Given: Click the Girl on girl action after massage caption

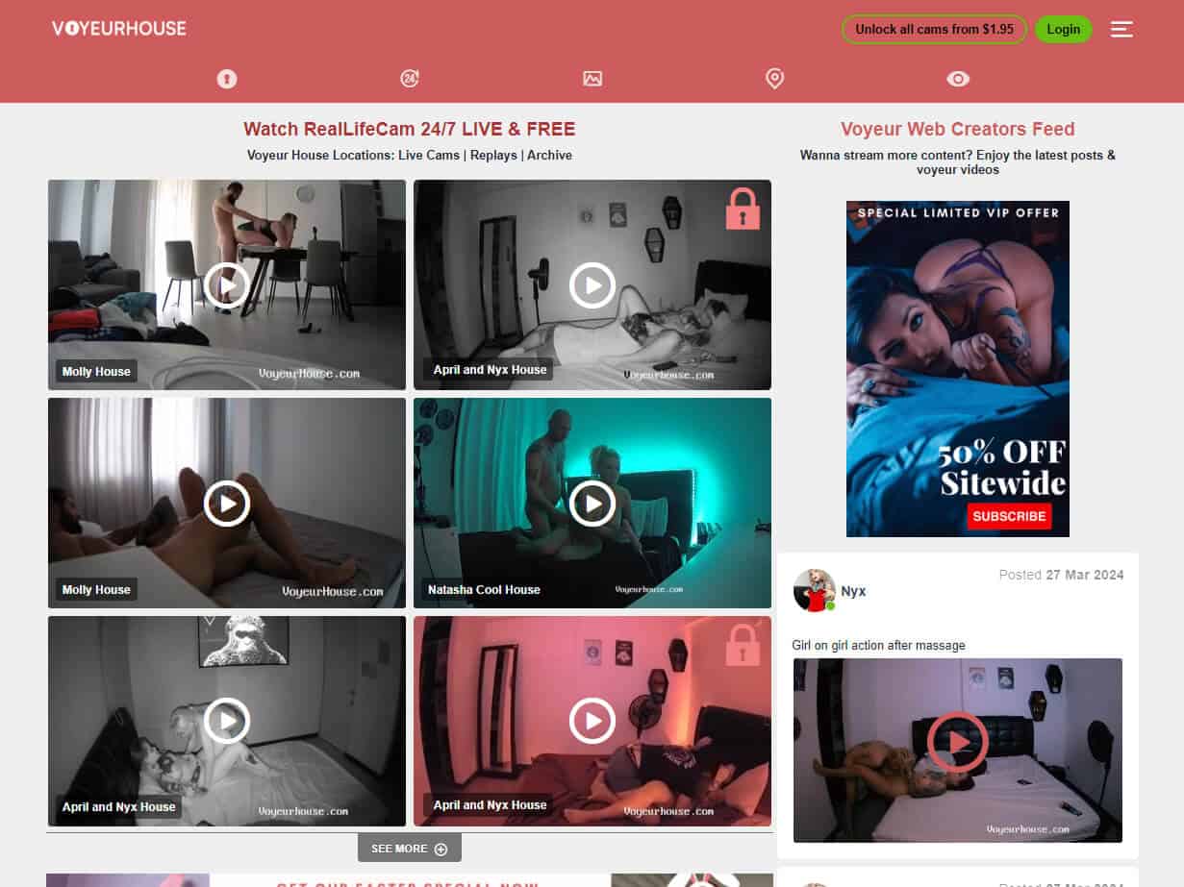Looking at the screenshot, I should (x=878, y=645).
